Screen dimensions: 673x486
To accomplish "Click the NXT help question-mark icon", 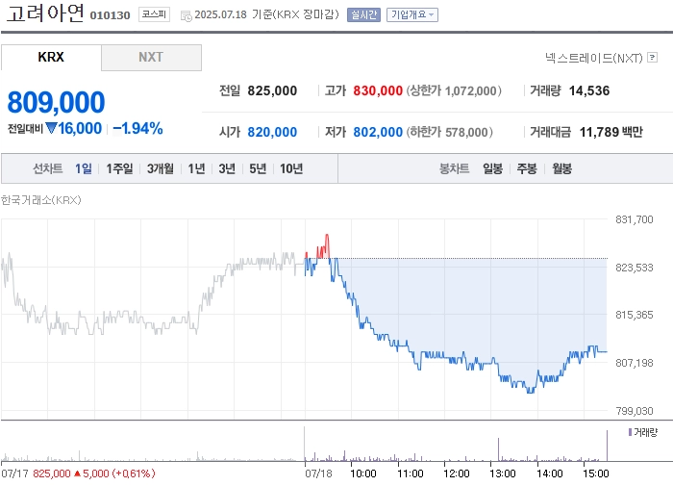I will 652,57.
